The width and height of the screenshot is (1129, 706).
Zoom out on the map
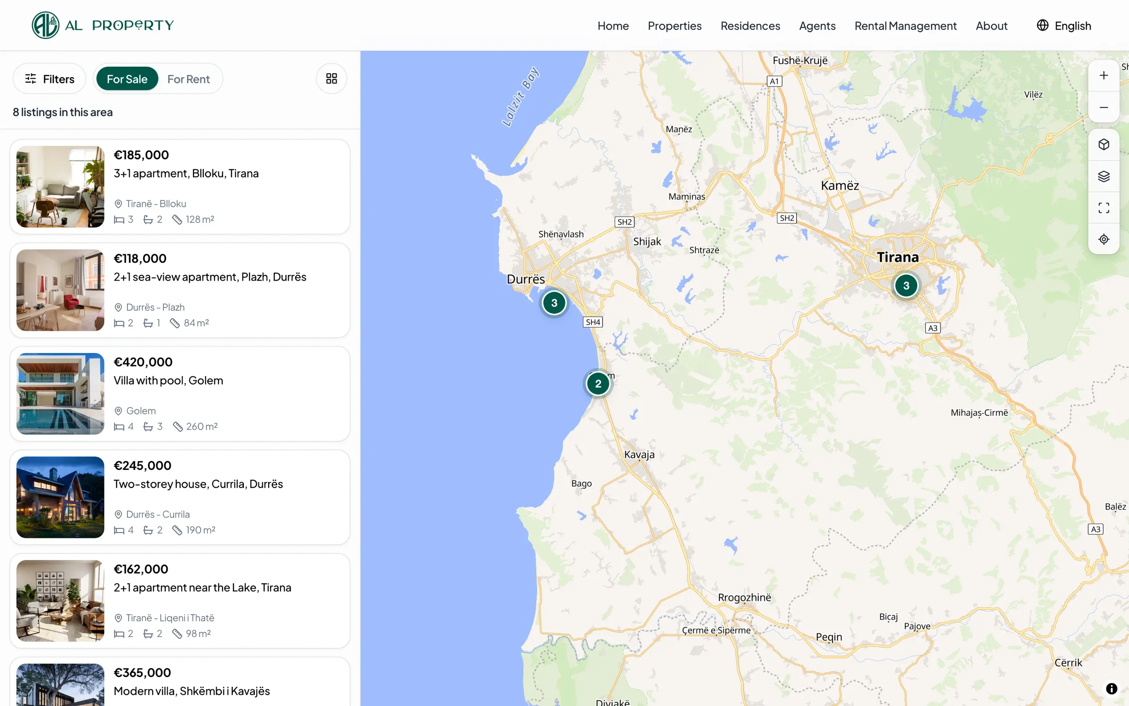pyautogui.click(x=1103, y=107)
